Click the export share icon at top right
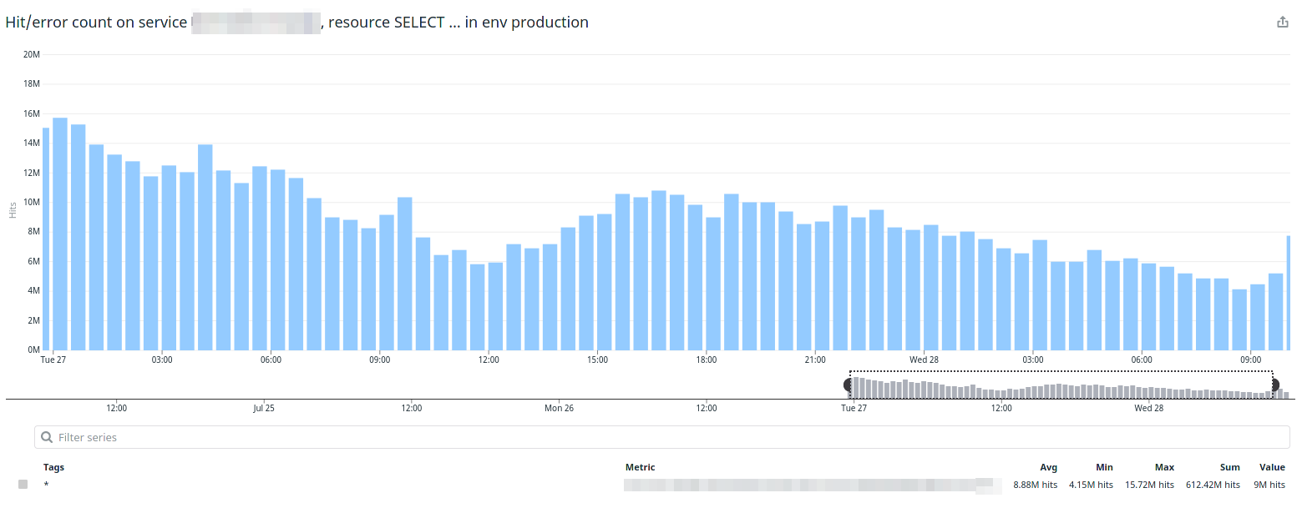Viewport: 1302px width, 508px height. (x=1283, y=23)
